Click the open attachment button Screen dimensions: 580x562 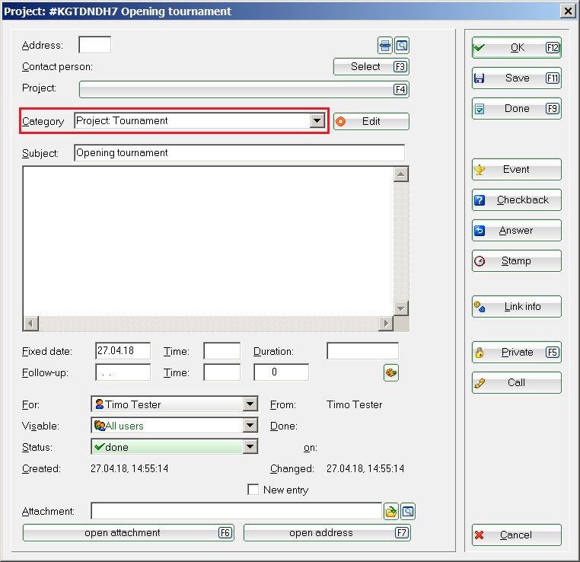(x=128, y=533)
